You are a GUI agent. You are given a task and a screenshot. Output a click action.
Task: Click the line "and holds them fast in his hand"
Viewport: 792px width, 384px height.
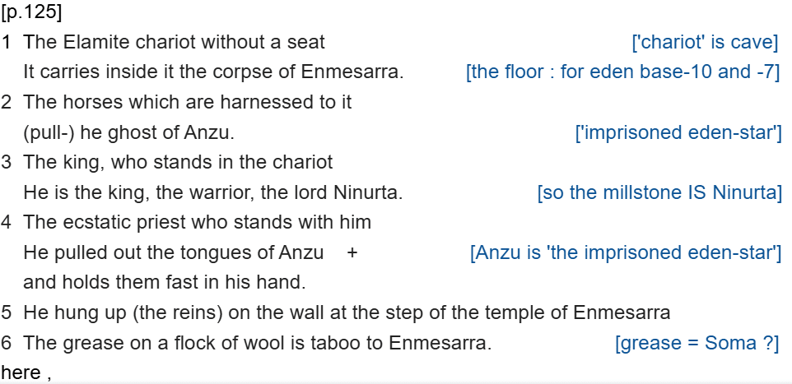[164, 282]
